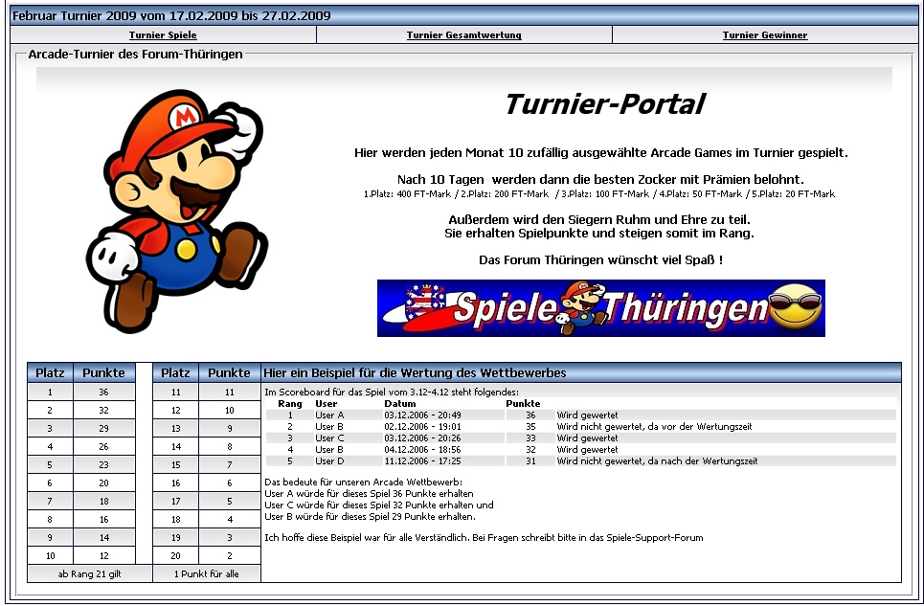Image resolution: width=924 pixels, height=606 pixels.
Task: Click User C in the example scoreboard
Action: coord(329,438)
